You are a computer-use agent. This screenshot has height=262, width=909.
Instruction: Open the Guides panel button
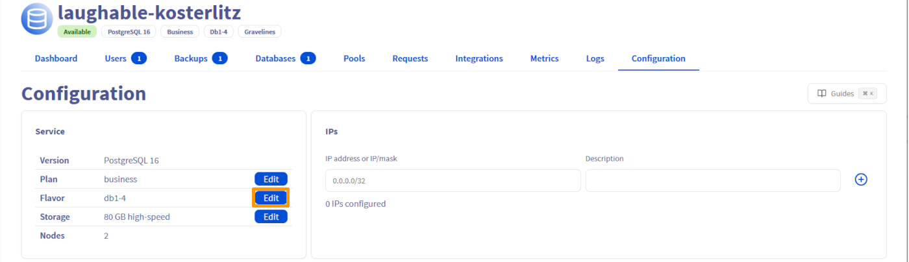pos(846,93)
